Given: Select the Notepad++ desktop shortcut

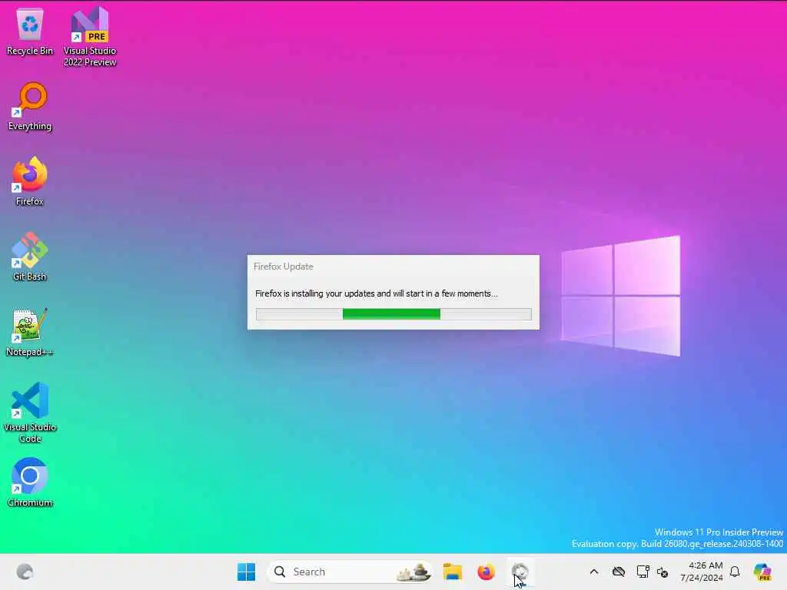Looking at the screenshot, I should pos(30,332).
